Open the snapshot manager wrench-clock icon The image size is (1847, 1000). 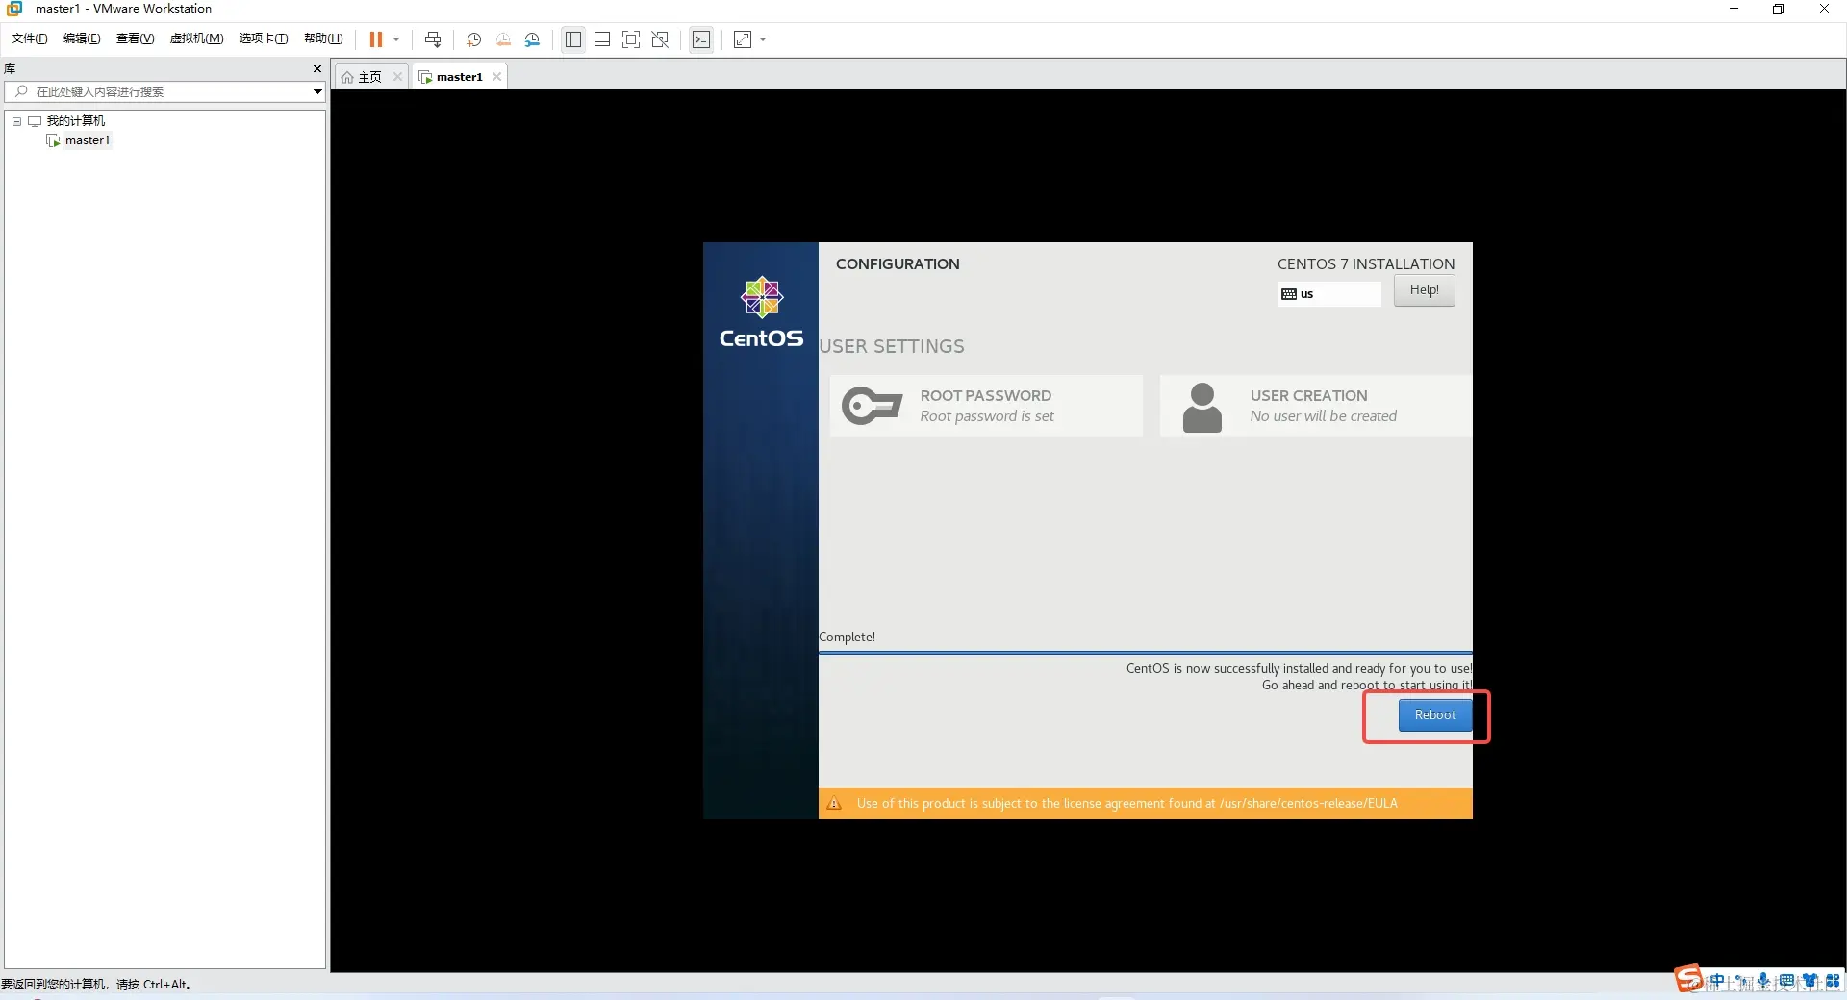click(532, 39)
